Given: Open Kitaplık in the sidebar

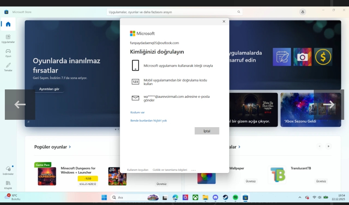Looking at the screenshot, I should tap(8, 185).
